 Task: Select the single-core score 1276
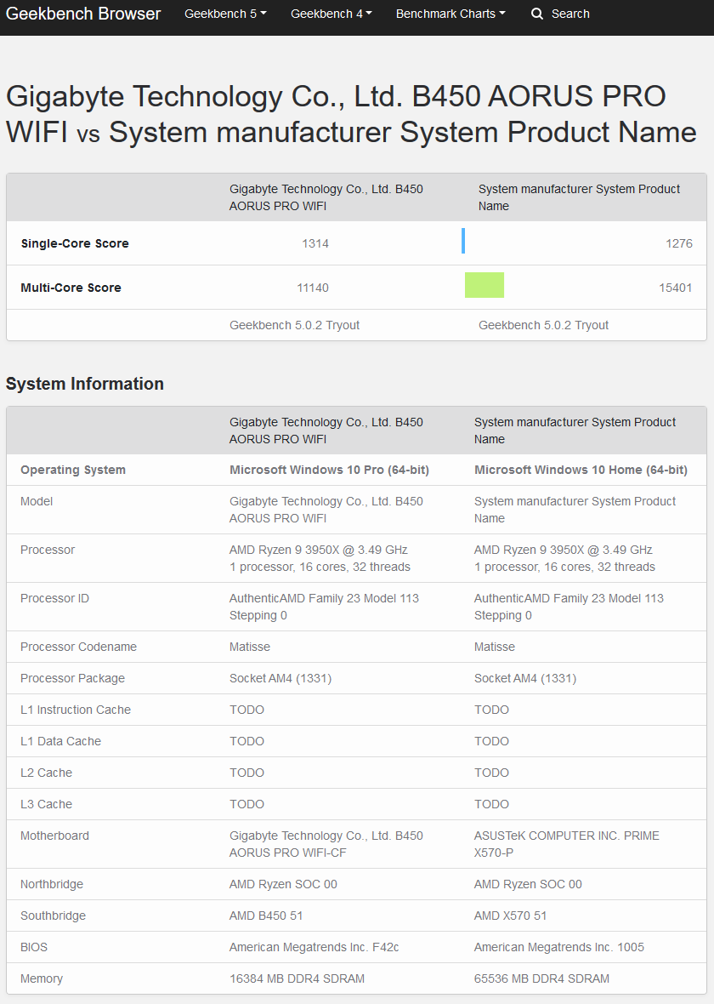click(679, 243)
